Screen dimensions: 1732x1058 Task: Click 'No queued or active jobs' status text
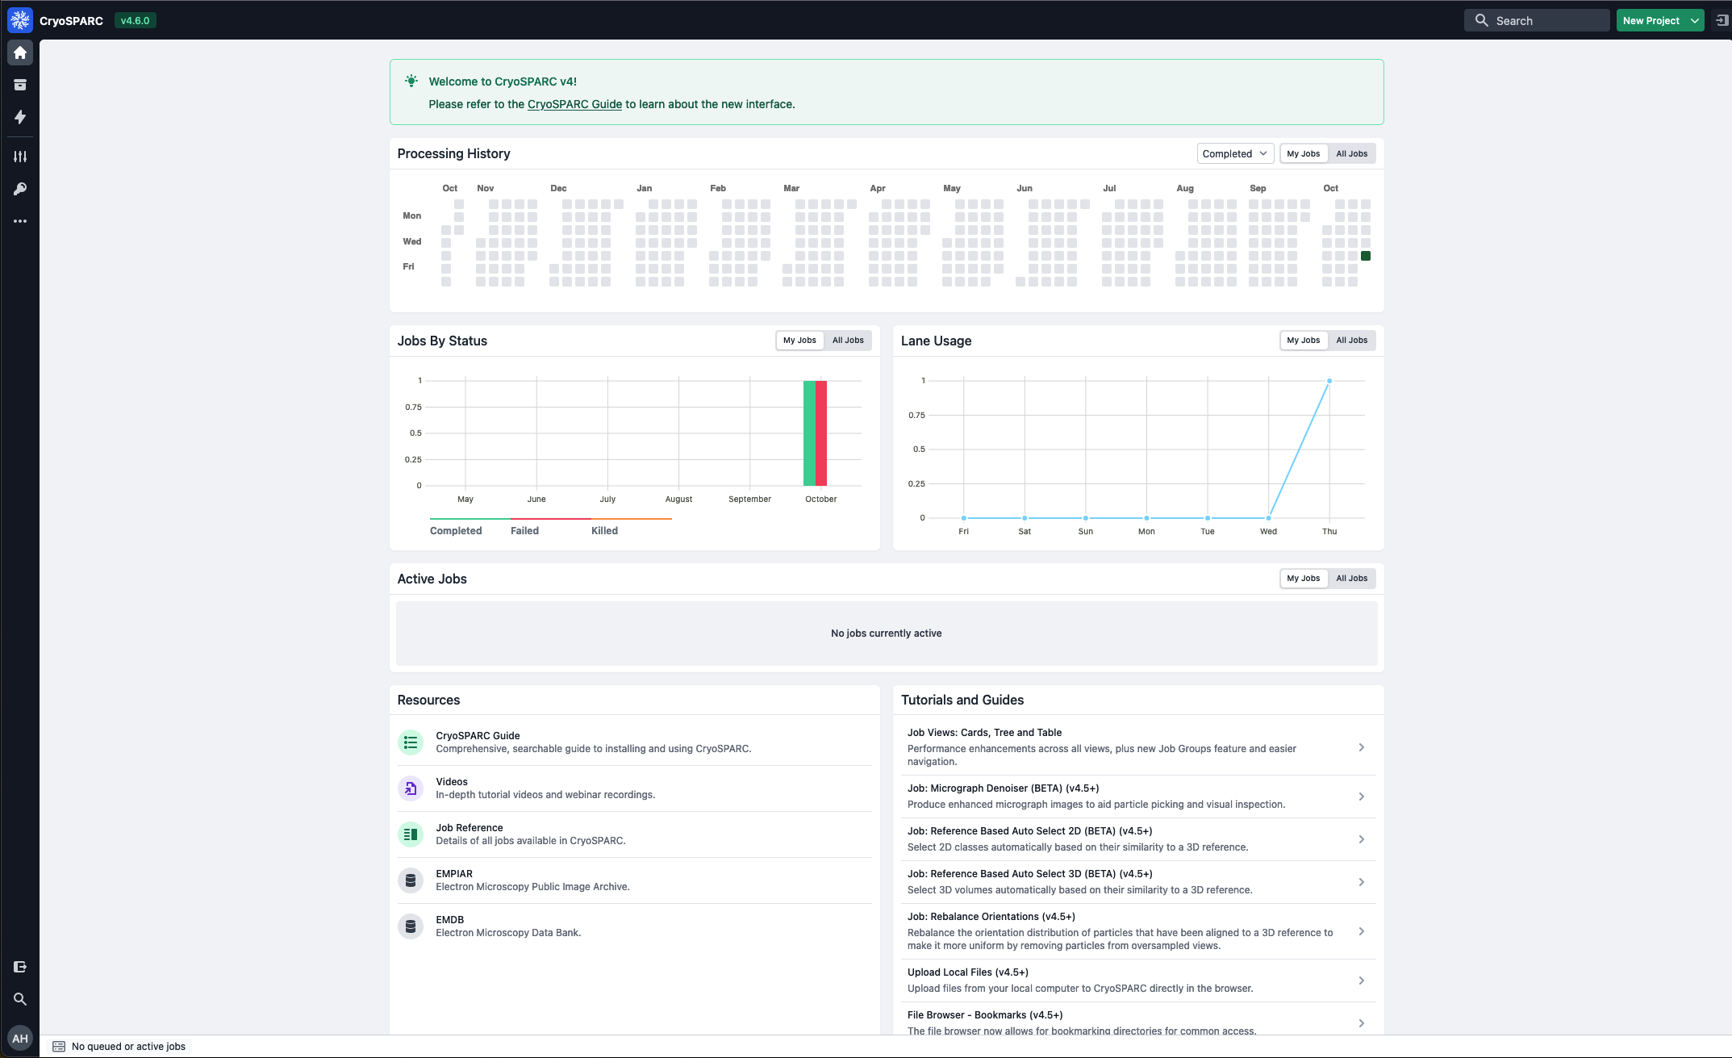[128, 1047]
